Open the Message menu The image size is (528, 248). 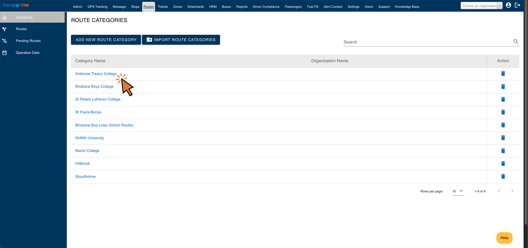click(x=119, y=7)
